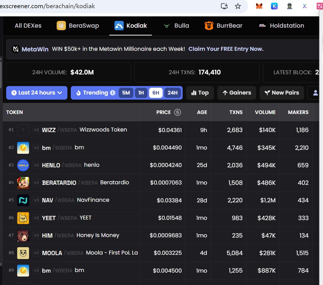
Task: Click the spy hat extension icon
Action: point(289,6)
